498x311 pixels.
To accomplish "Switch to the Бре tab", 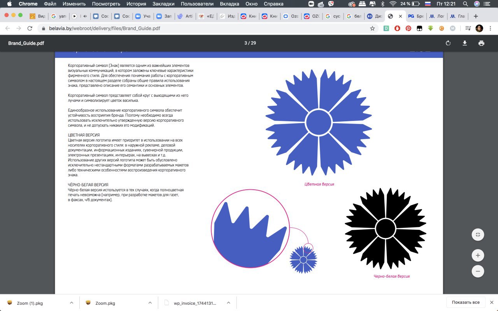I will [416, 16].
